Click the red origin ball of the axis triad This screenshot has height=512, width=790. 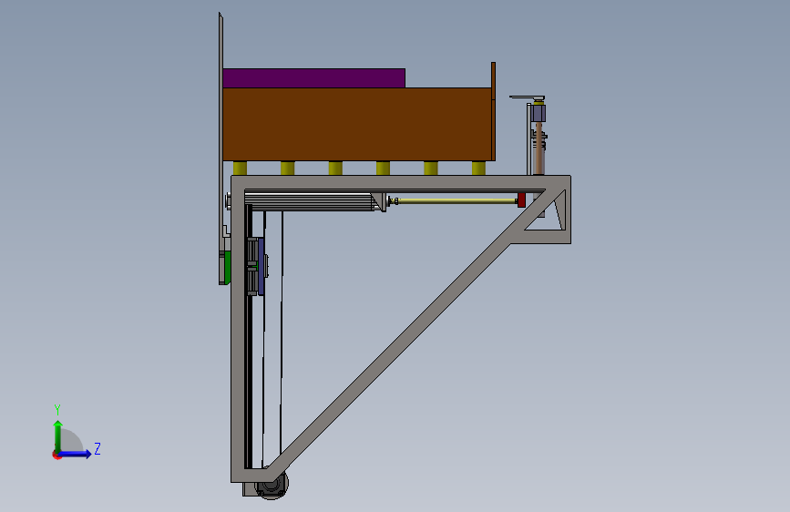tap(56, 455)
